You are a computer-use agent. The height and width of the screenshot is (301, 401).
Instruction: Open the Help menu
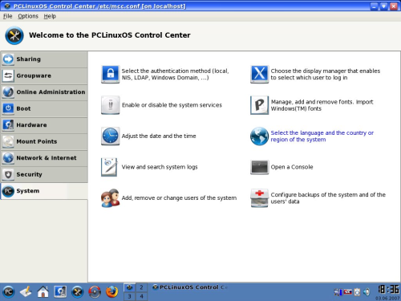point(50,16)
